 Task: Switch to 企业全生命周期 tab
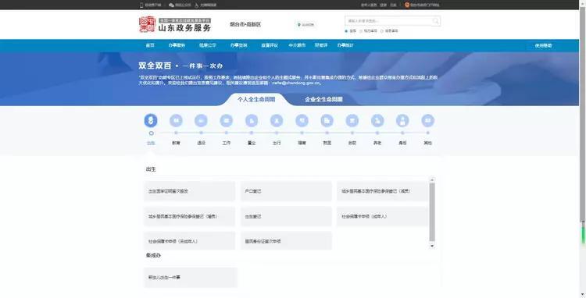[x=323, y=99]
